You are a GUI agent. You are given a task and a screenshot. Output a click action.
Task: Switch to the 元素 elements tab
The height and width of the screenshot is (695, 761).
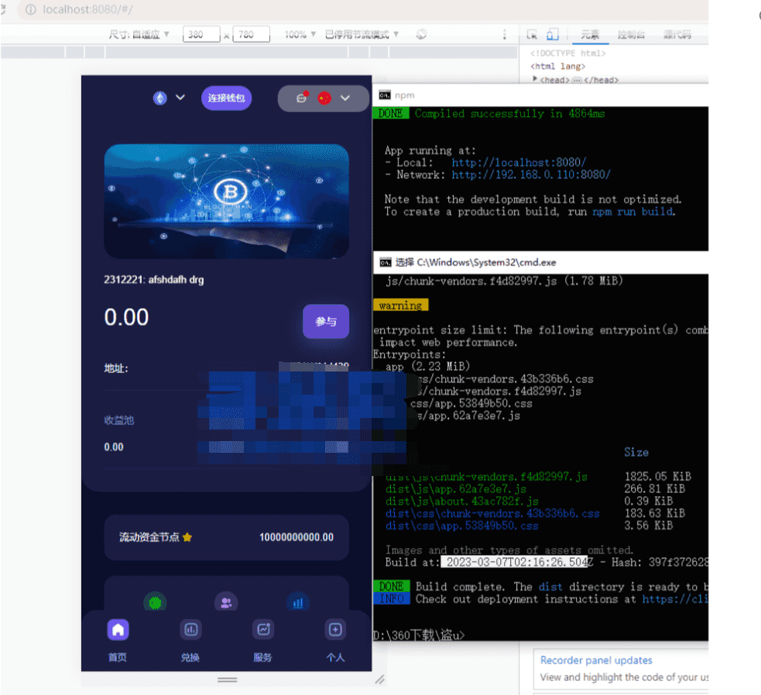tap(590, 34)
